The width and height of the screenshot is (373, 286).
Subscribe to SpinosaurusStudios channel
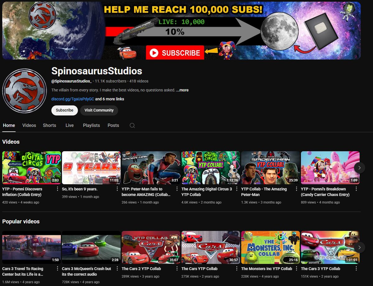point(65,110)
